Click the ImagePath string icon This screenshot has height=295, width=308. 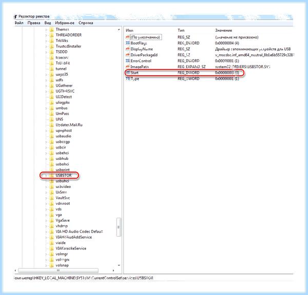coord(128,67)
